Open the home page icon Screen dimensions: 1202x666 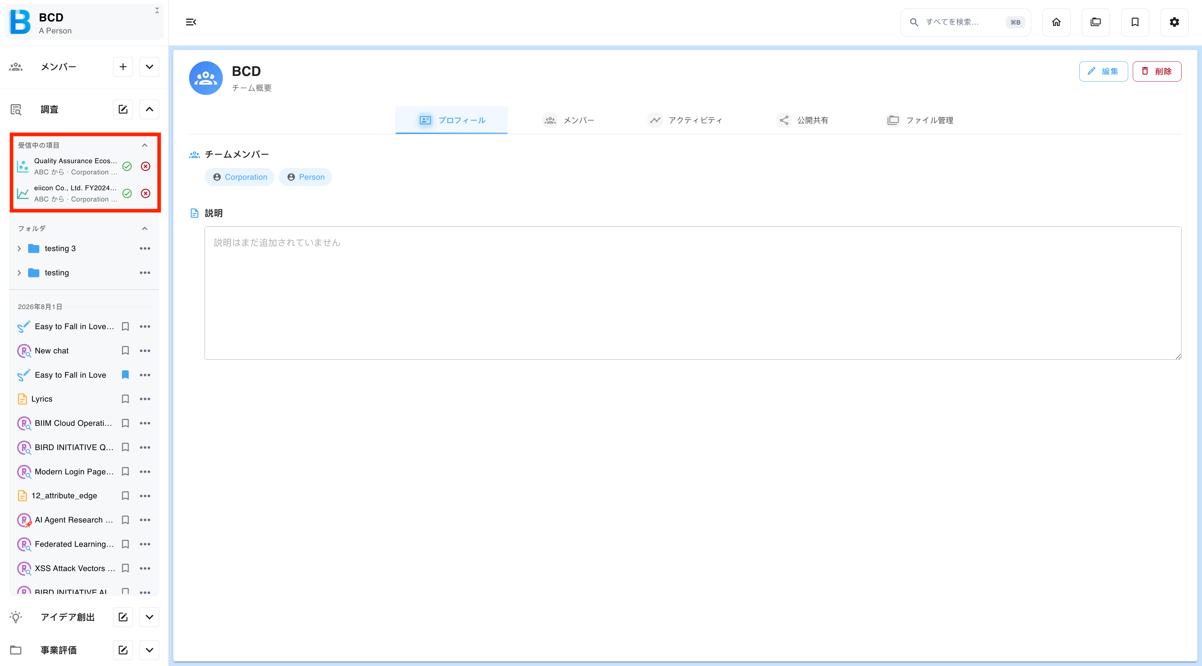pos(1056,22)
